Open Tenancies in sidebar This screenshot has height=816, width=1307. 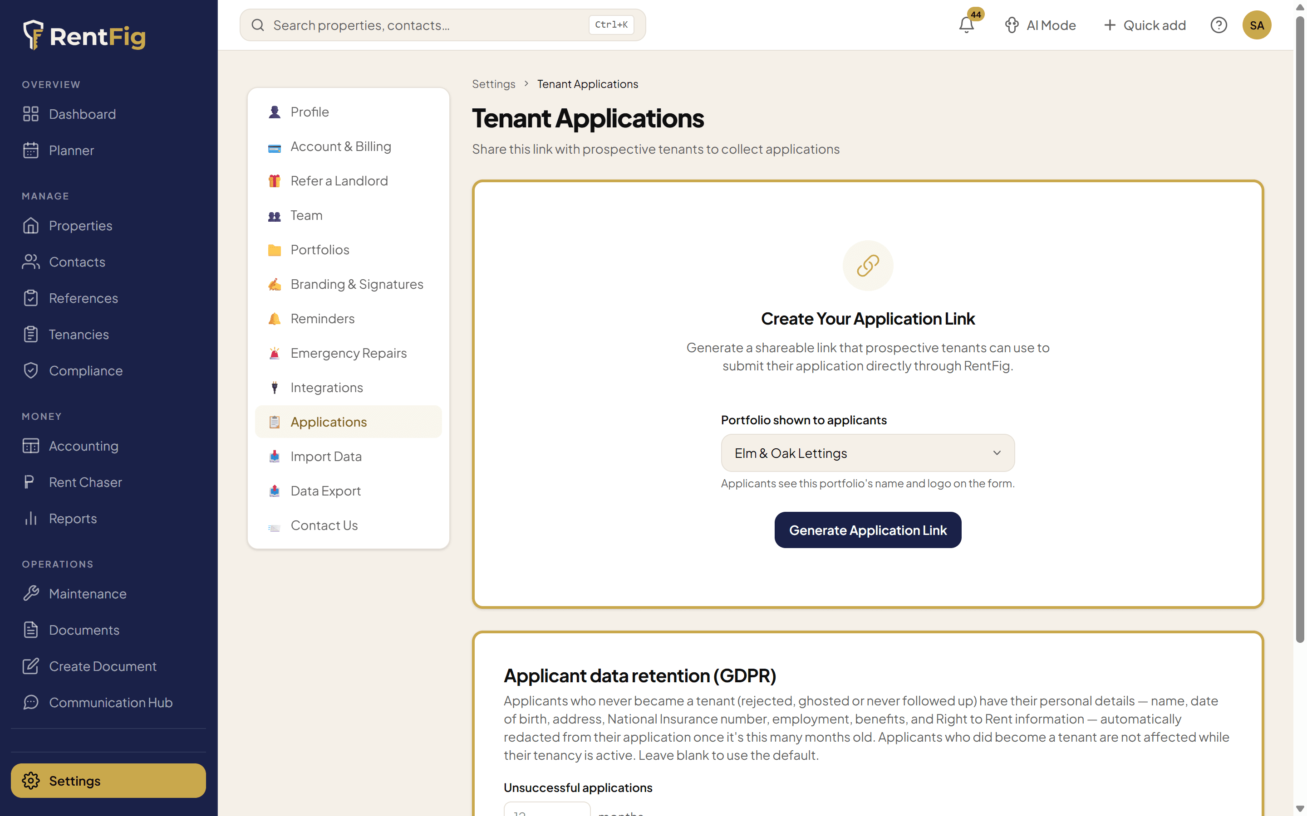(108, 335)
